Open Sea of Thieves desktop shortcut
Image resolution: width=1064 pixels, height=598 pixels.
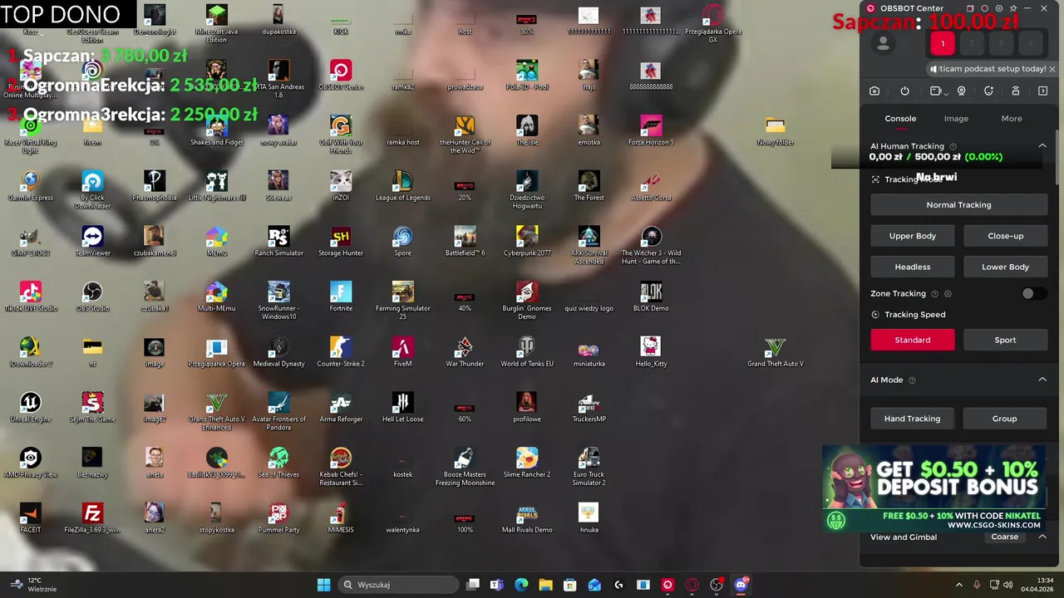tap(278, 463)
